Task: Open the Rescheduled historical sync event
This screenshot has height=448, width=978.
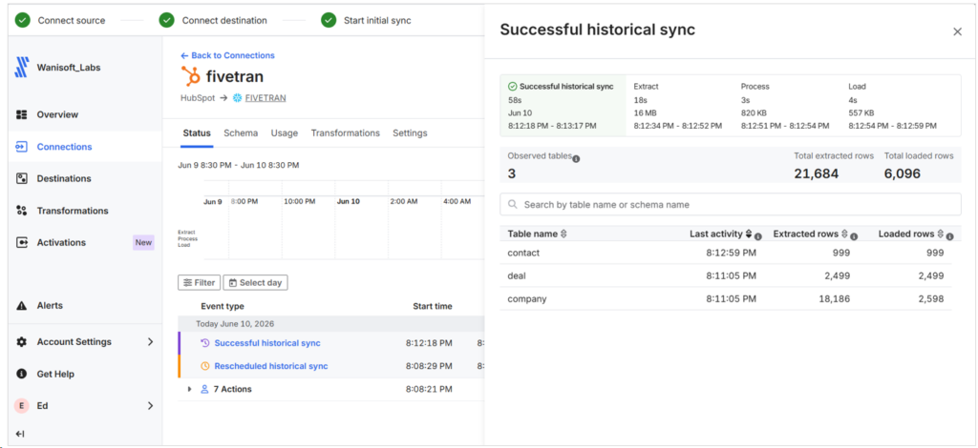Action: point(271,366)
